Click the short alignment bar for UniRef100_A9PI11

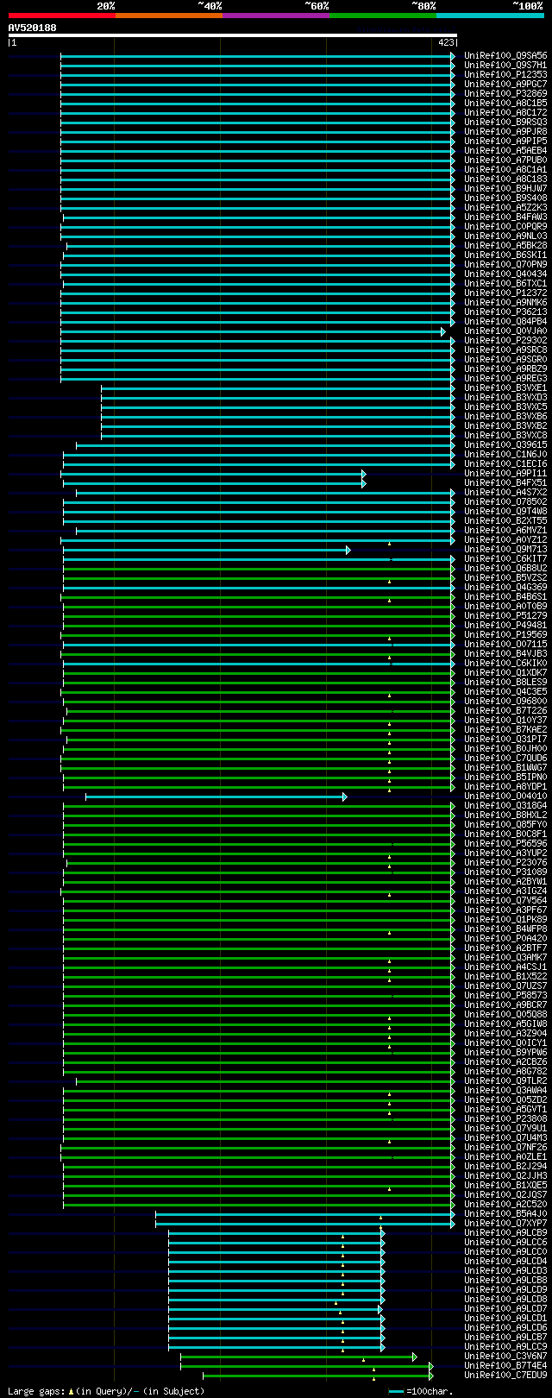coord(213,474)
